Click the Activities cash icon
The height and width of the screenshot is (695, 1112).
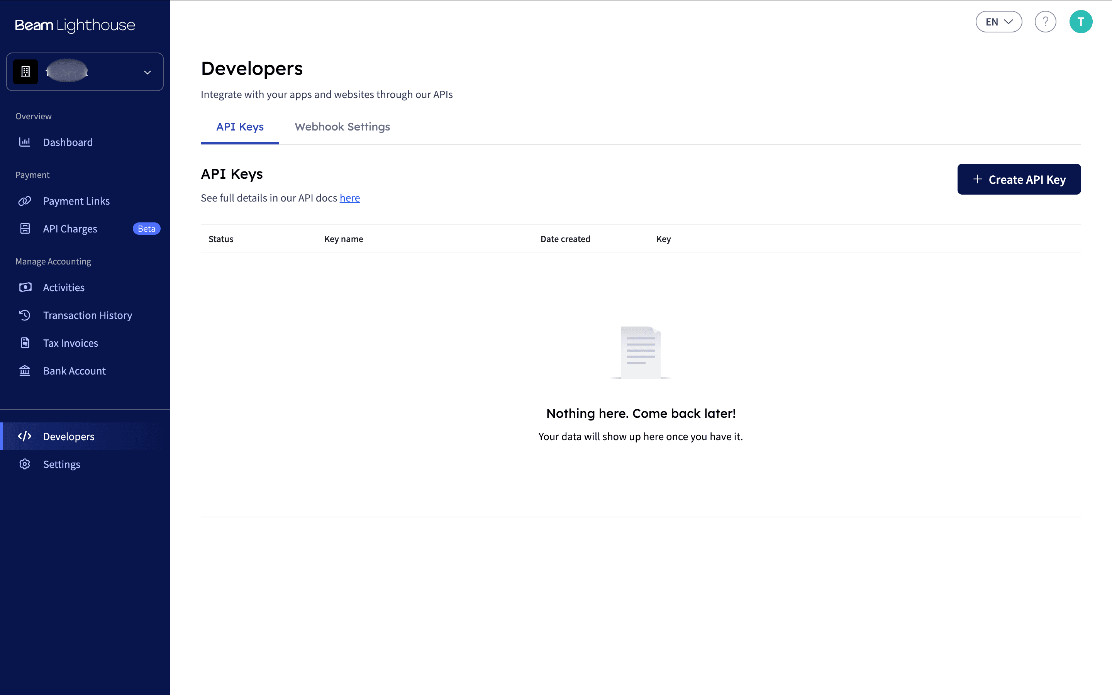point(25,287)
